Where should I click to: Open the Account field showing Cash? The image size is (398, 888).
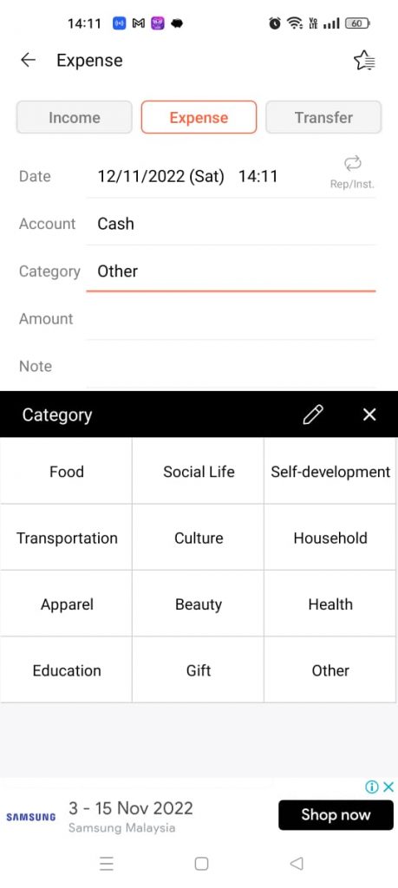(231, 224)
